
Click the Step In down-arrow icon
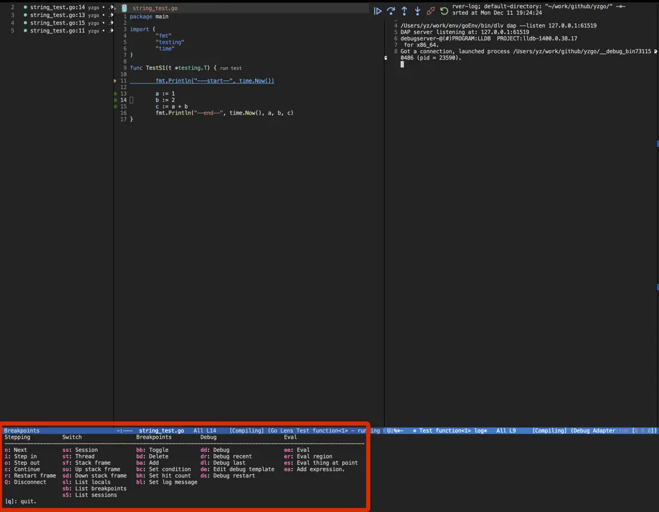(x=417, y=11)
